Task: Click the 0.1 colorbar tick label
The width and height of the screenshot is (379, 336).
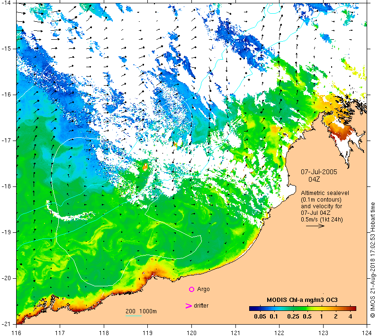Action: pyautogui.click(x=274, y=317)
